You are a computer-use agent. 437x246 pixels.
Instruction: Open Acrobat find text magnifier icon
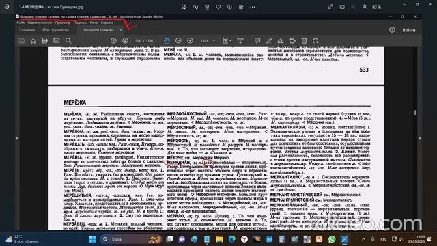pos(68,41)
